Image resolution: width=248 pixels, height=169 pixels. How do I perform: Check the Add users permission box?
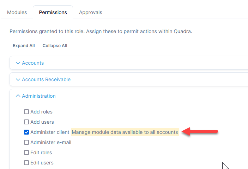point(26,122)
